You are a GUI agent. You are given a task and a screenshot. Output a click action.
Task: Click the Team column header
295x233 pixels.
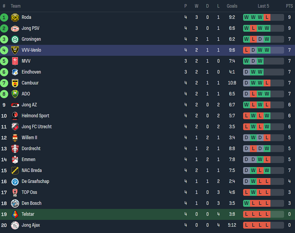[x=16, y=6]
